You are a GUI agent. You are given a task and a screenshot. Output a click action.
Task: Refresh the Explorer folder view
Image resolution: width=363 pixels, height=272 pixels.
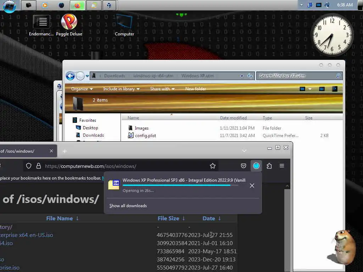pos(250,76)
